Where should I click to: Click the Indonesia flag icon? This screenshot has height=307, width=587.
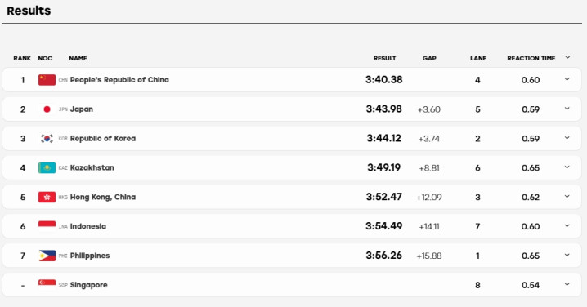pos(47,226)
